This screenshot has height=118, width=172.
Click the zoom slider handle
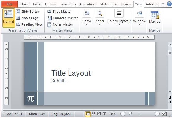[x=130, y=114]
